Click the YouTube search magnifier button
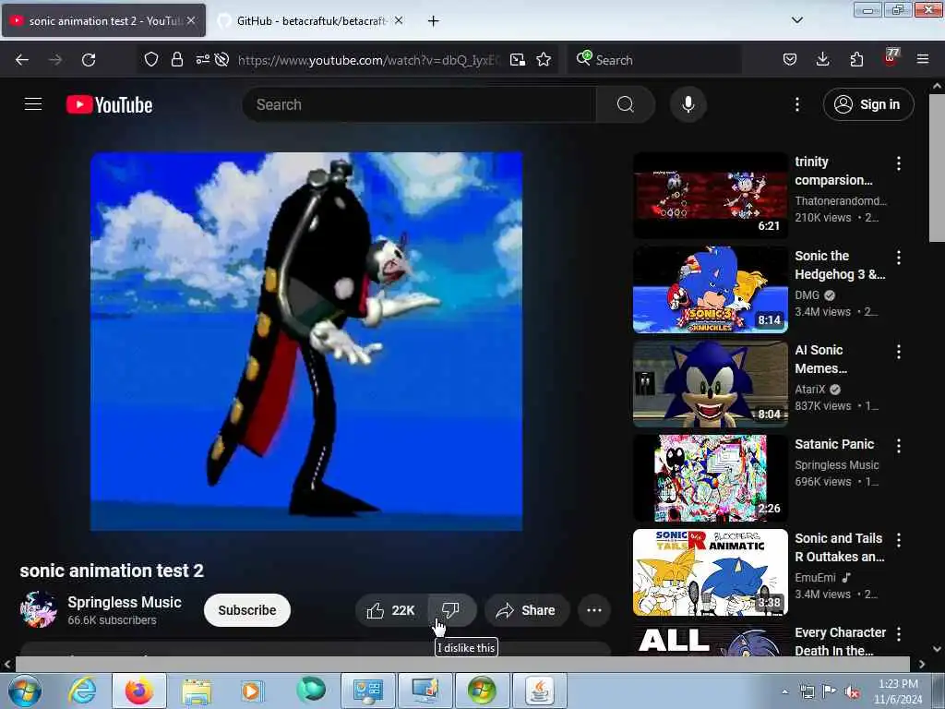The width and height of the screenshot is (945, 709). (x=625, y=104)
